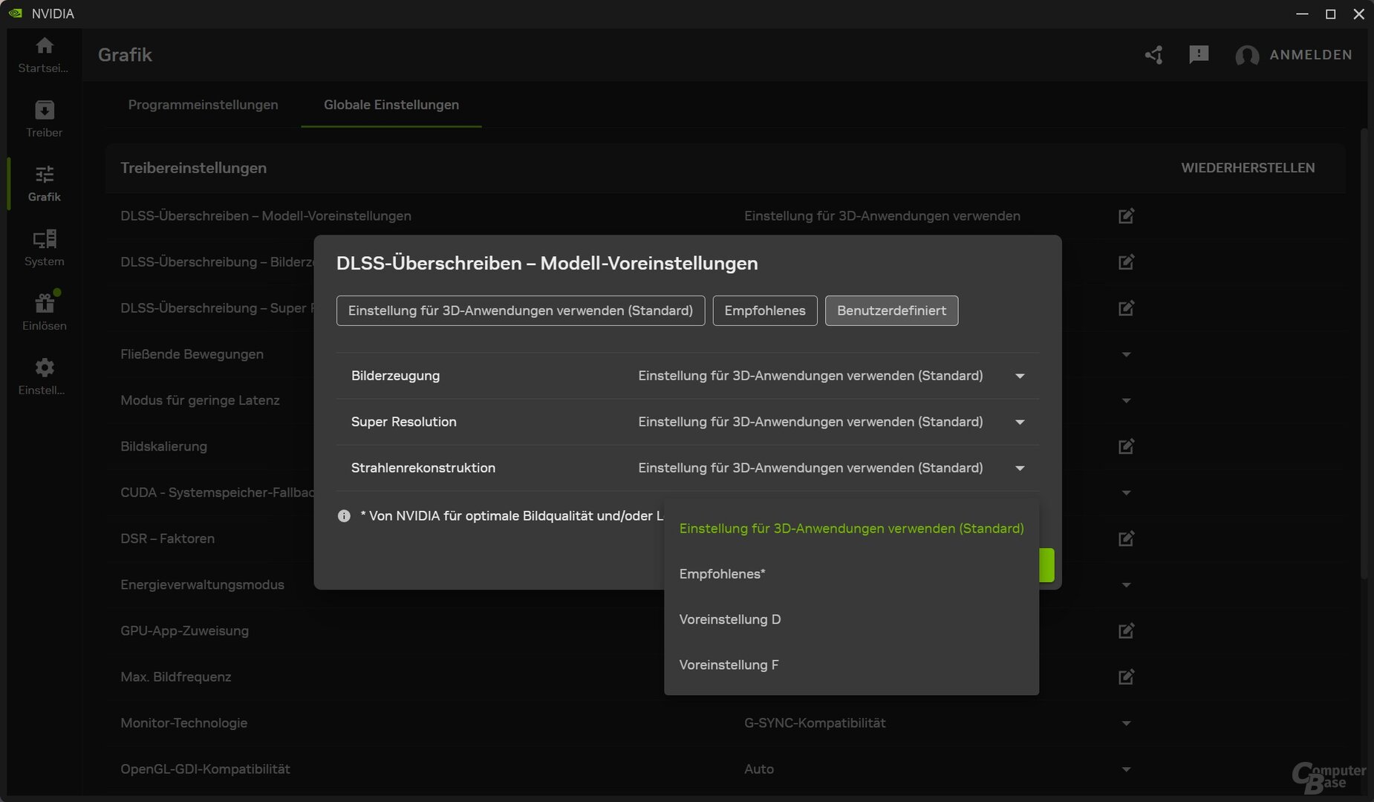Image resolution: width=1374 pixels, height=802 pixels.
Task: Click the Max. Bildfrequenz label
Action: tap(176, 677)
